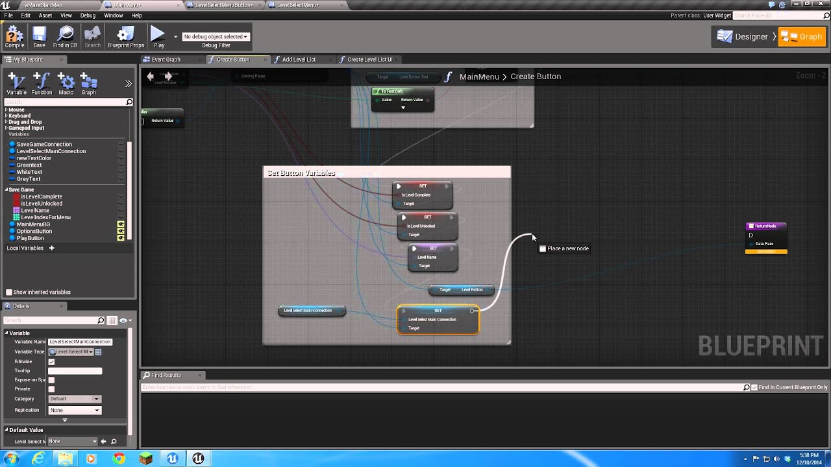Open File Explorer from the taskbar

[x=66, y=459]
